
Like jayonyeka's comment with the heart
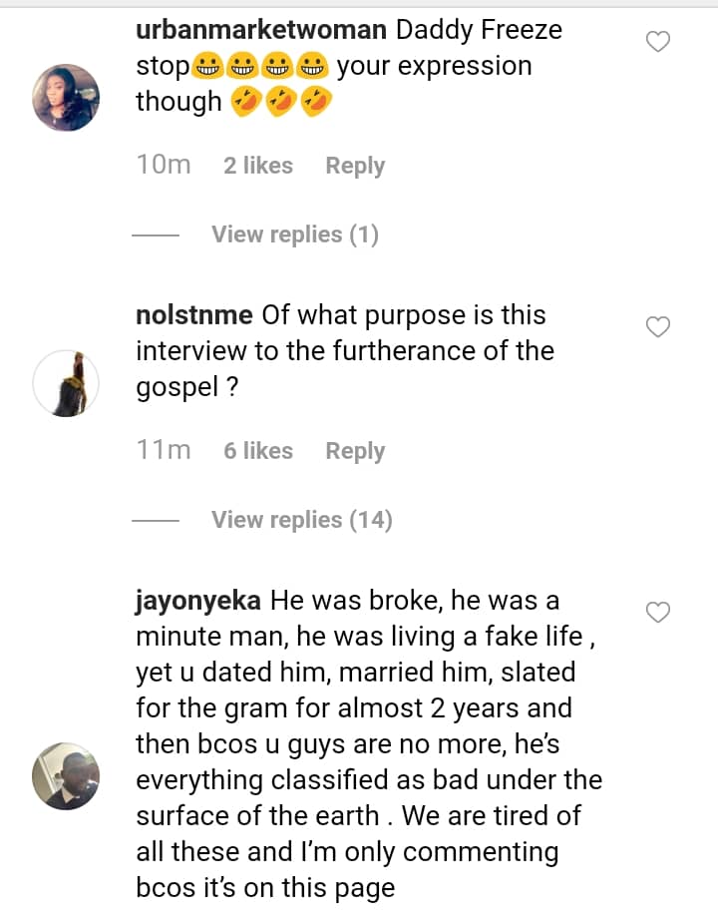658,613
